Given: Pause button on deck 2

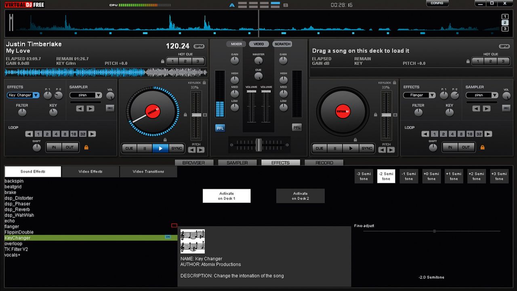Looking at the screenshot, I should coord(335,148).
